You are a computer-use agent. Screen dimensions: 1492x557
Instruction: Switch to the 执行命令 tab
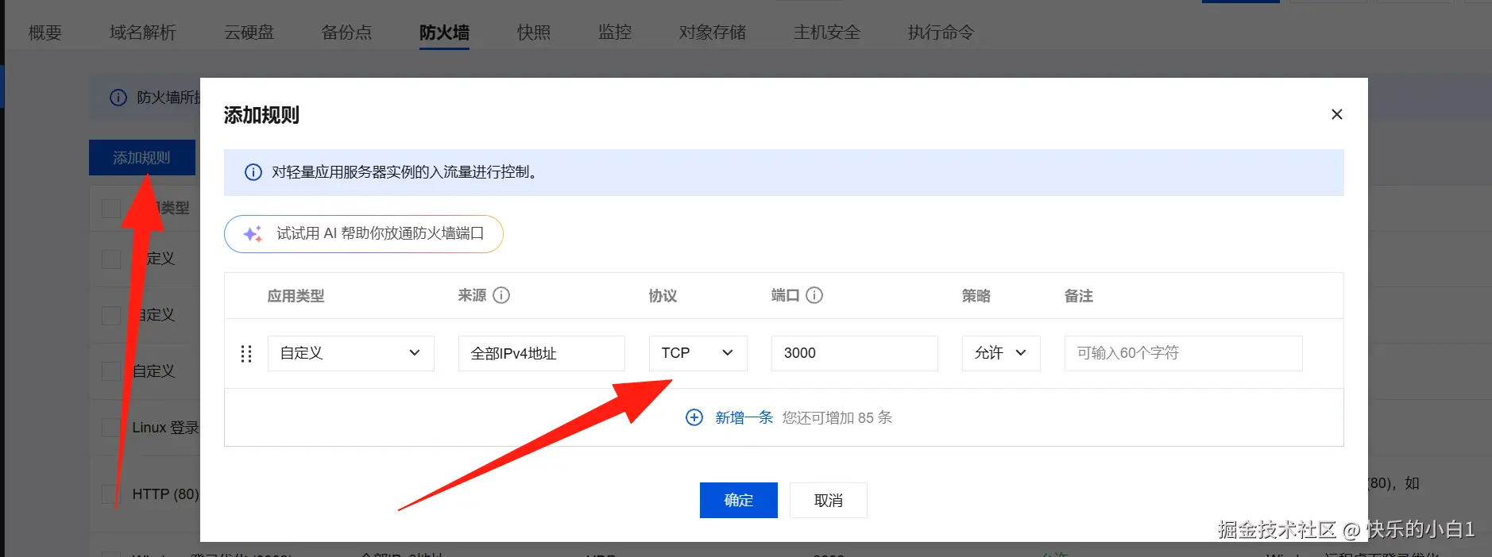click(941, 33)
